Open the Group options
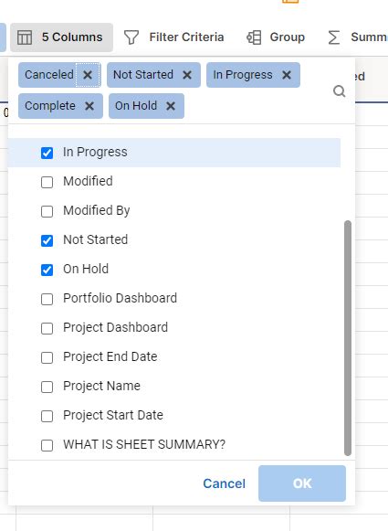The width and height of the screenshot is (388, 531). coord(276,37)
